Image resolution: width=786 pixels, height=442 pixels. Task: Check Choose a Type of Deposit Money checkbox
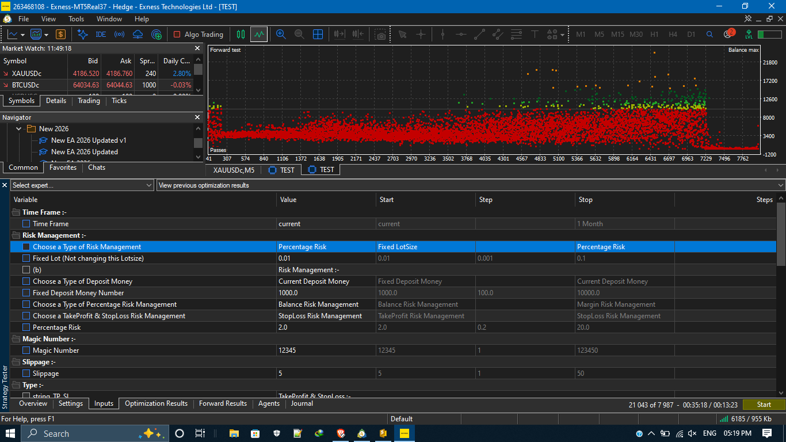26,281
